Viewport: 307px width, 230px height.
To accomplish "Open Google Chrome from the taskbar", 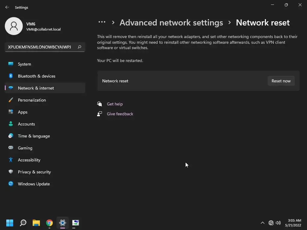I will point(49,223).
